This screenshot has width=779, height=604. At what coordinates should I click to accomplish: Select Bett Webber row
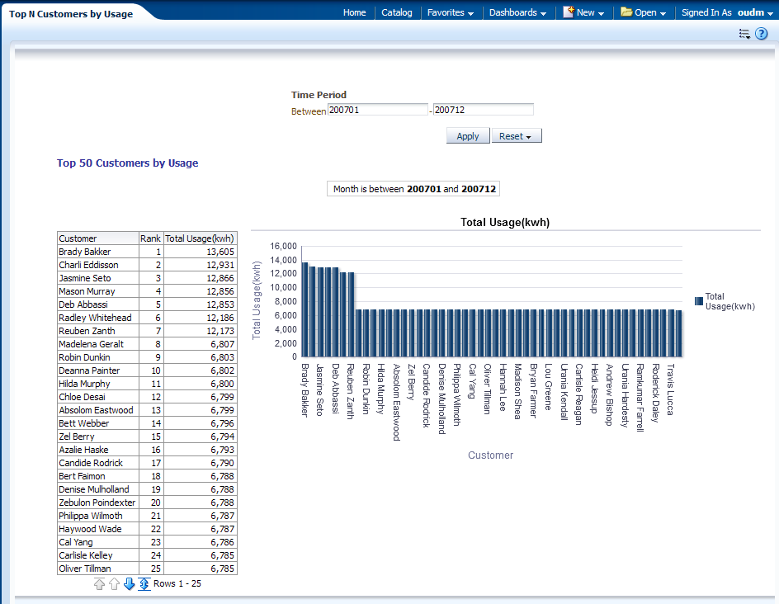[147, 422]
